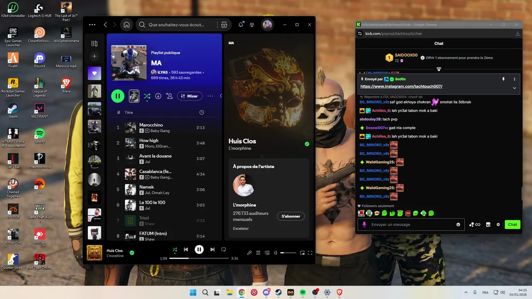Viewport: 532px width, 299px height.
Task: Open Discord desktop shortcut
Action: (39, 60)
